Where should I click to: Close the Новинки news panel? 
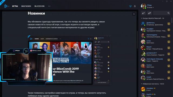(x=134, y=14)
